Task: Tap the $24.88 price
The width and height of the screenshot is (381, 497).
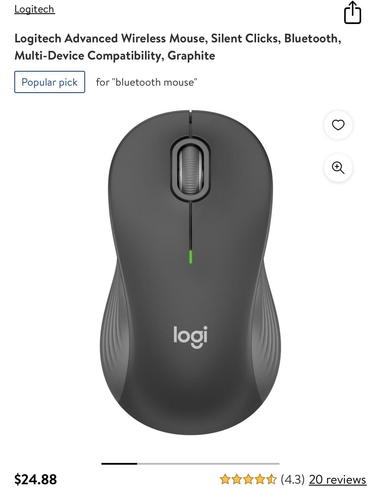Action: [x=36, y=480]
